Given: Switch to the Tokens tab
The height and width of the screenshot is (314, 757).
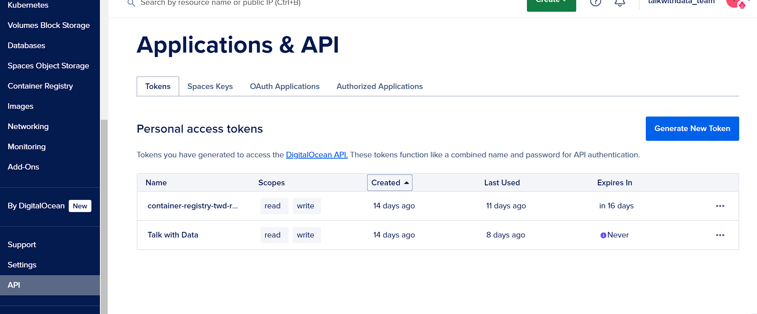Looking at the screenshot, I should pos(158,86).
